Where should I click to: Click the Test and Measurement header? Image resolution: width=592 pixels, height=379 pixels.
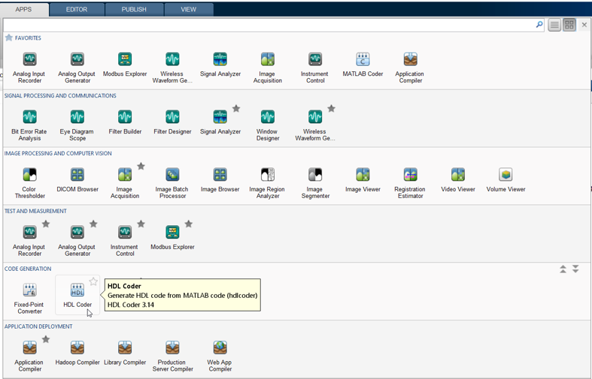tap(35, 211)
